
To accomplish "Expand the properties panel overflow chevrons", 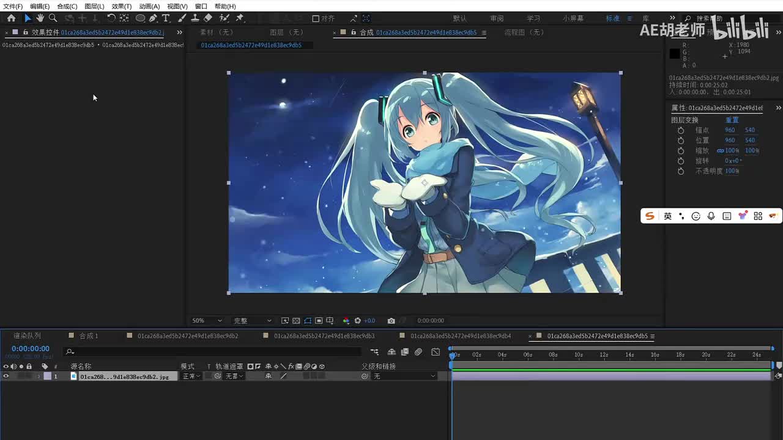I will point(778,108).
